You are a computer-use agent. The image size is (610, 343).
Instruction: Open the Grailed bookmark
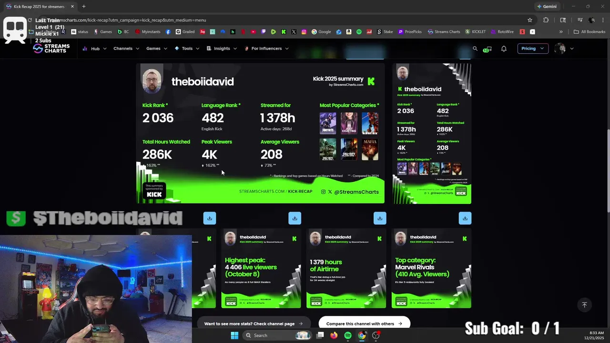click(x=185, y=32)
